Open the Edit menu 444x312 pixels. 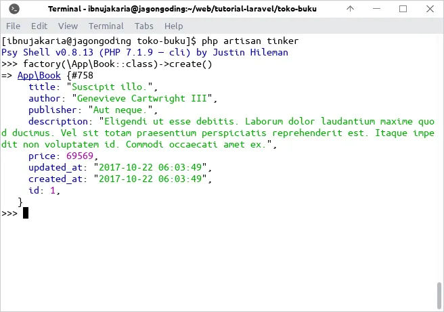pos(39,26)
